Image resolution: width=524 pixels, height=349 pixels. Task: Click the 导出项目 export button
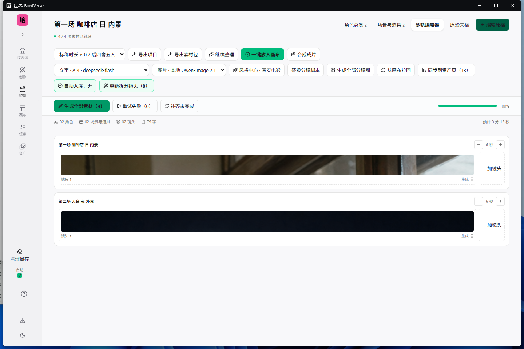[x=144, y=55]
